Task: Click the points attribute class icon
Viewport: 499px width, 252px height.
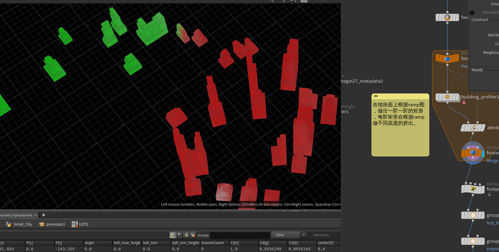Action: pos(173,235)
